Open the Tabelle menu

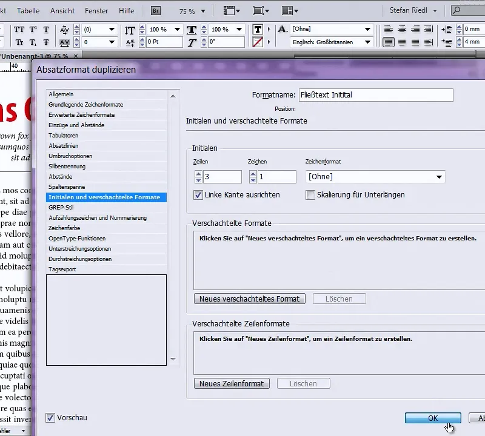[28, 11]
